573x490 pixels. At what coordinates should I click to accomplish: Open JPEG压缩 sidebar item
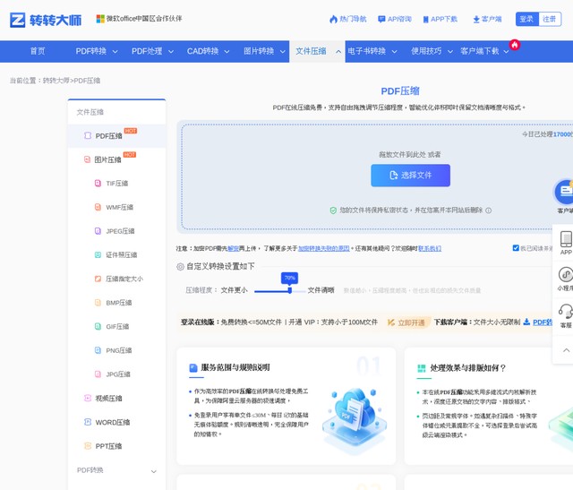point(117,231)
